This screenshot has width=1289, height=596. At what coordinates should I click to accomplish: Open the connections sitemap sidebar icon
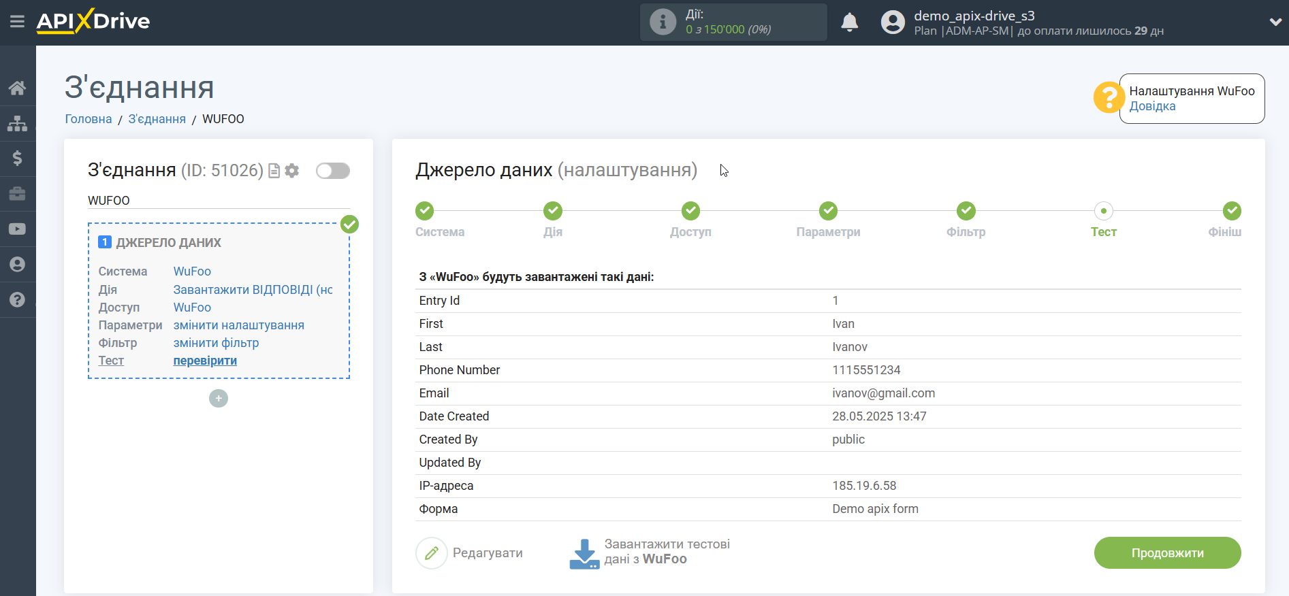18,123
